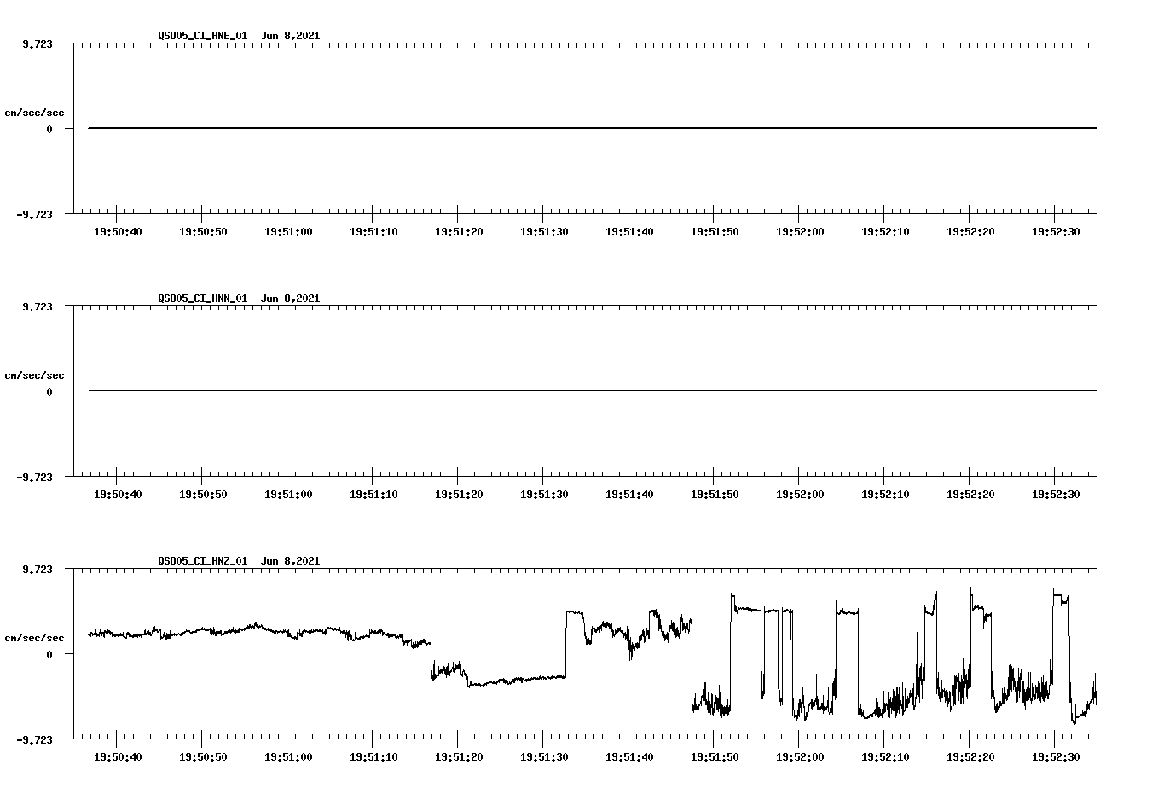Click the 19:50:40 time label under the HNE chart

[x=118, y=232]
